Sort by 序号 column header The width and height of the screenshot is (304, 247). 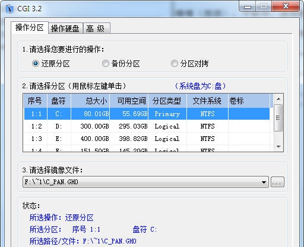click(35, 101)
